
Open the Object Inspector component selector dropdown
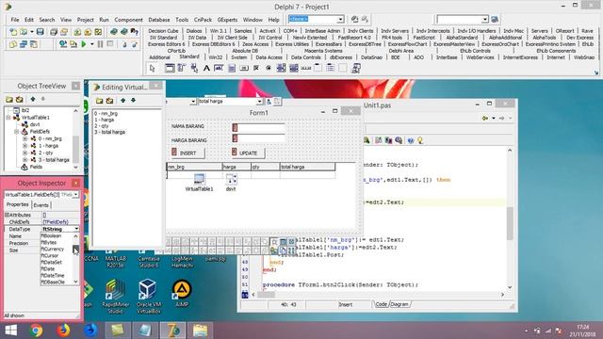click(x=75, y=195)
